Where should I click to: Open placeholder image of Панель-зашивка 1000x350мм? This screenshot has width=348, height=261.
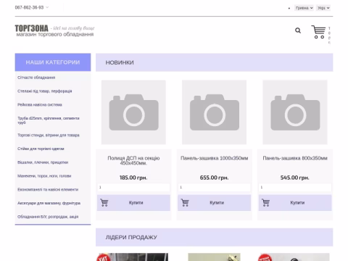215,112
